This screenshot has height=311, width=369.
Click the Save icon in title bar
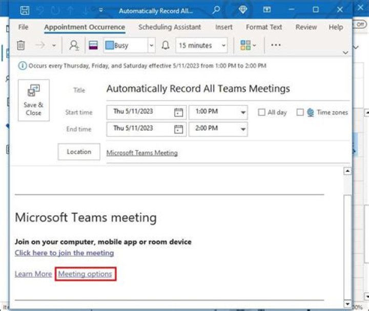(x=25, y=10)
